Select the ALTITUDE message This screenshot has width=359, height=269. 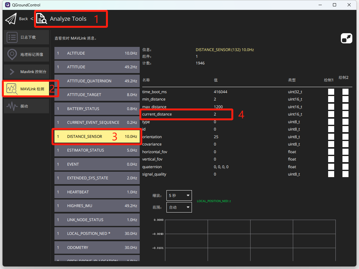[x=97, y=53]
